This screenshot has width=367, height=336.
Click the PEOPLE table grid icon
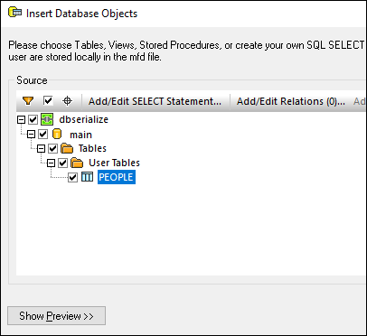coord(88,177)
